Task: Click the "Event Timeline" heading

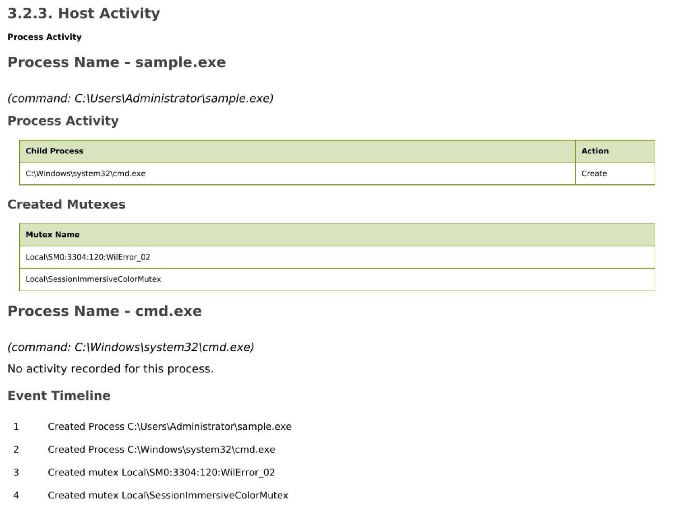Action: 59,396
